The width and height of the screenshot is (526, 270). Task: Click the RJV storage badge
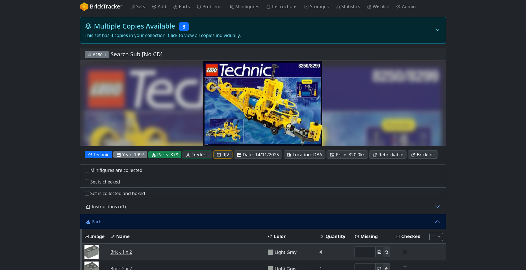pyautogui.click(x=223, y=155)
